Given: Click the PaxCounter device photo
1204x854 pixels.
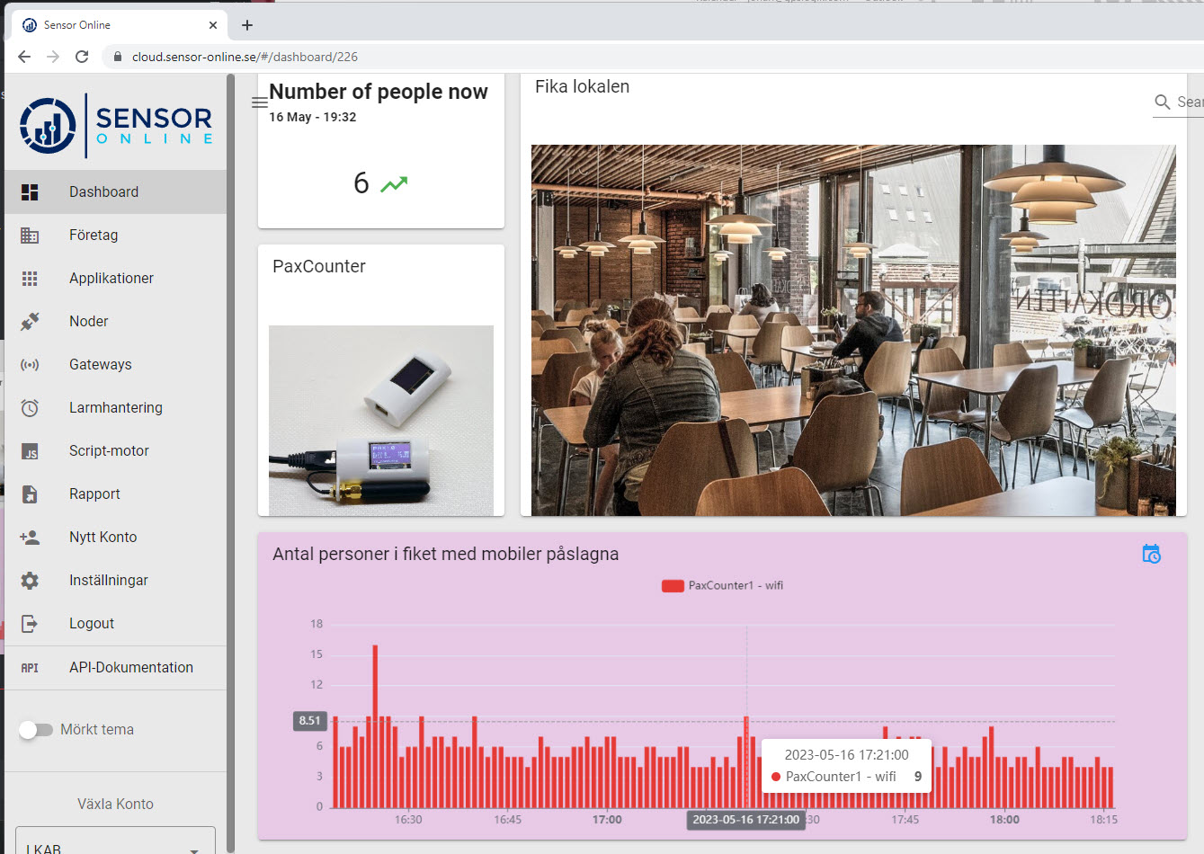Looking at the screenshot, I should [x=379, y=420].
